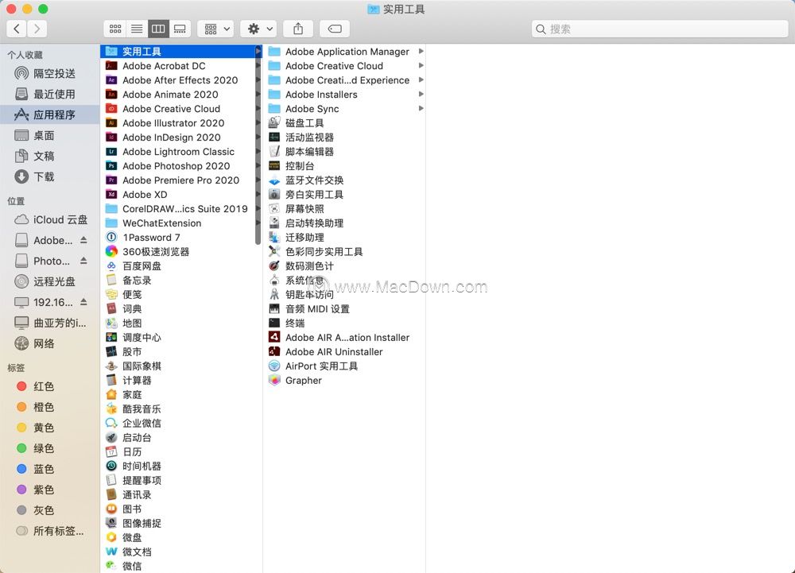Expand the Adobe Application Manager folder arrow
The image size is (795, 573).
click(421, 51)
